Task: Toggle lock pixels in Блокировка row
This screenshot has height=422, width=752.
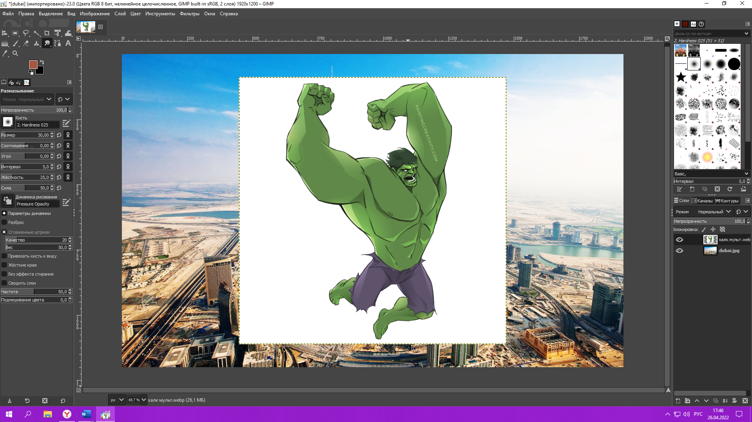Action: point(703,230)
